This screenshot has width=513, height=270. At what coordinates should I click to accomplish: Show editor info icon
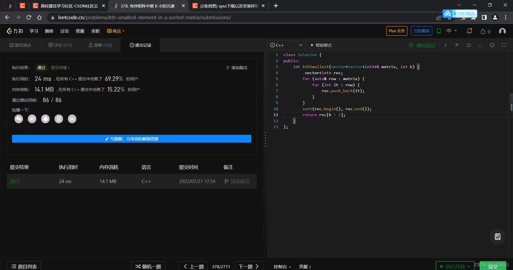click(x=445, y=45)
